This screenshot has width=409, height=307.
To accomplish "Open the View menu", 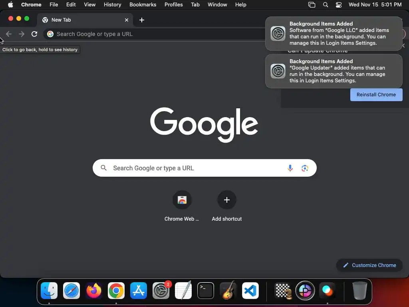I will click(90, 4).
